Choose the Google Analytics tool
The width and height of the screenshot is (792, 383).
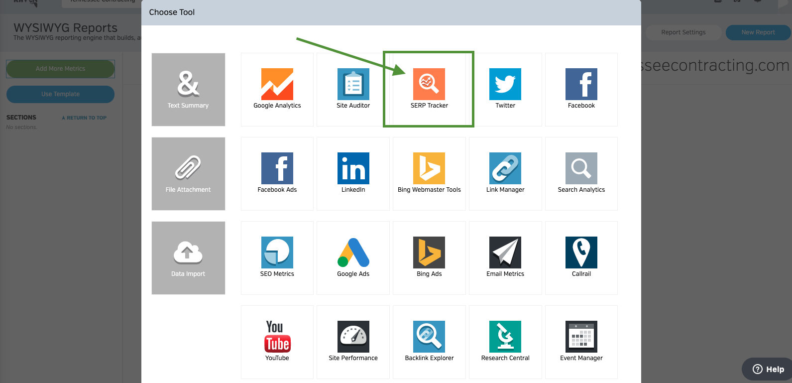pos(277,90)
